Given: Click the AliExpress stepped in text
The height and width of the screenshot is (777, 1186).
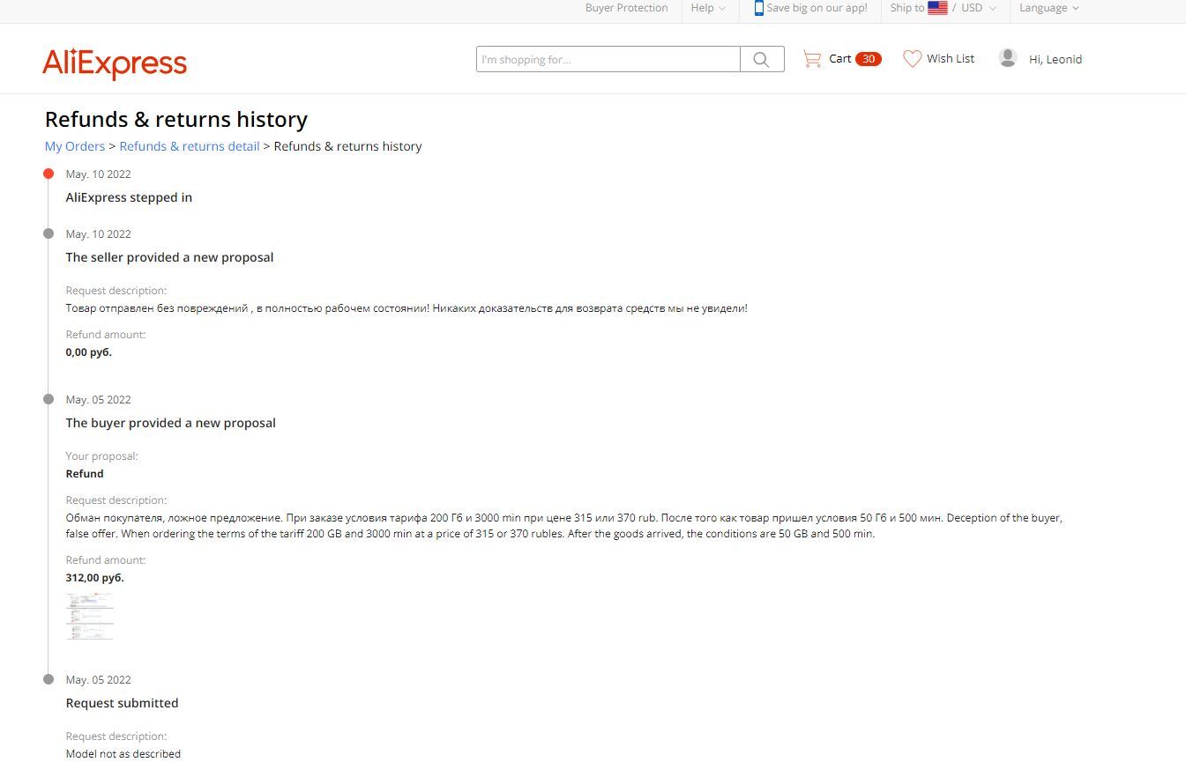Looking at the screenshot, I should [x=129, y=197].
